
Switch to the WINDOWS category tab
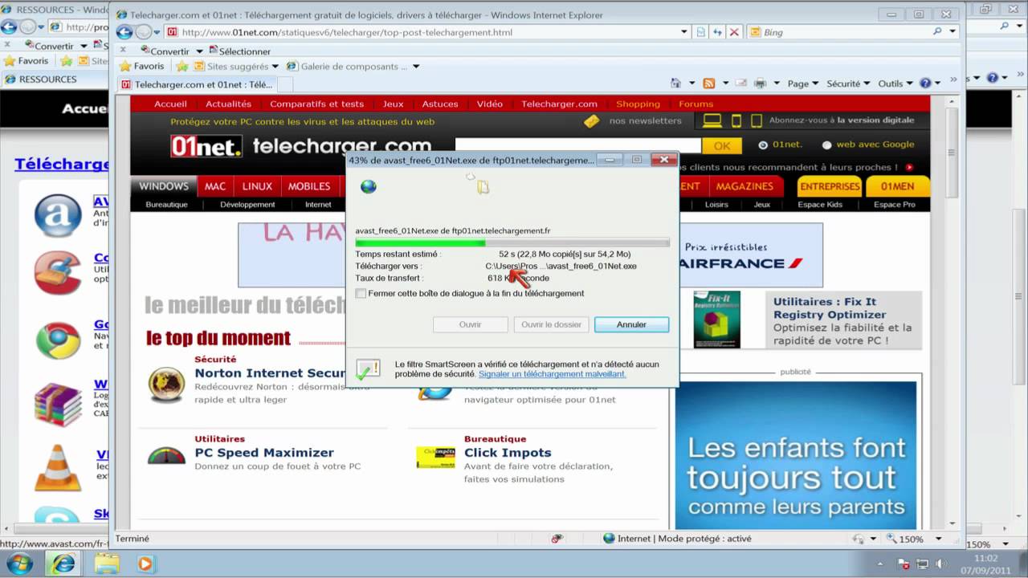point(164,186)
